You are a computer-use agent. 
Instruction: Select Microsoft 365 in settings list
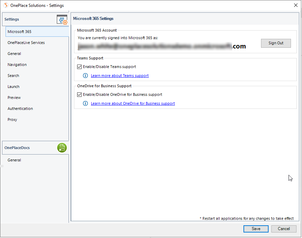pyautogui.click(x=37, y=32)
